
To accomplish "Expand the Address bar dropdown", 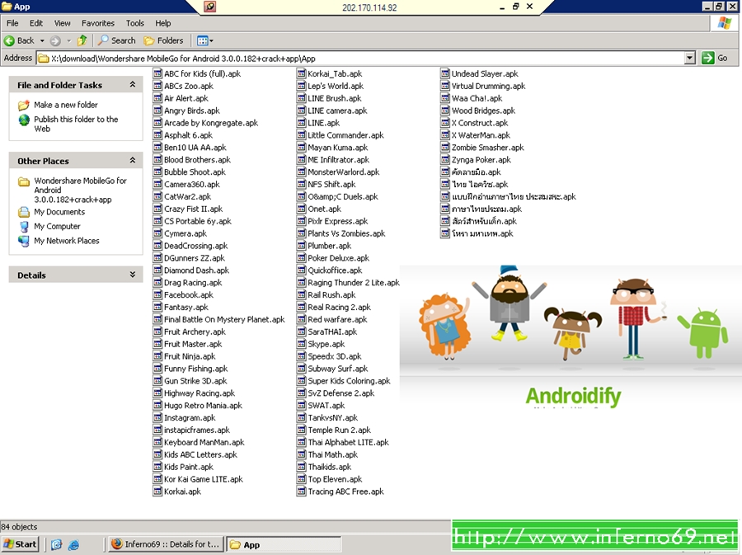I will click(x=690, y=59).
